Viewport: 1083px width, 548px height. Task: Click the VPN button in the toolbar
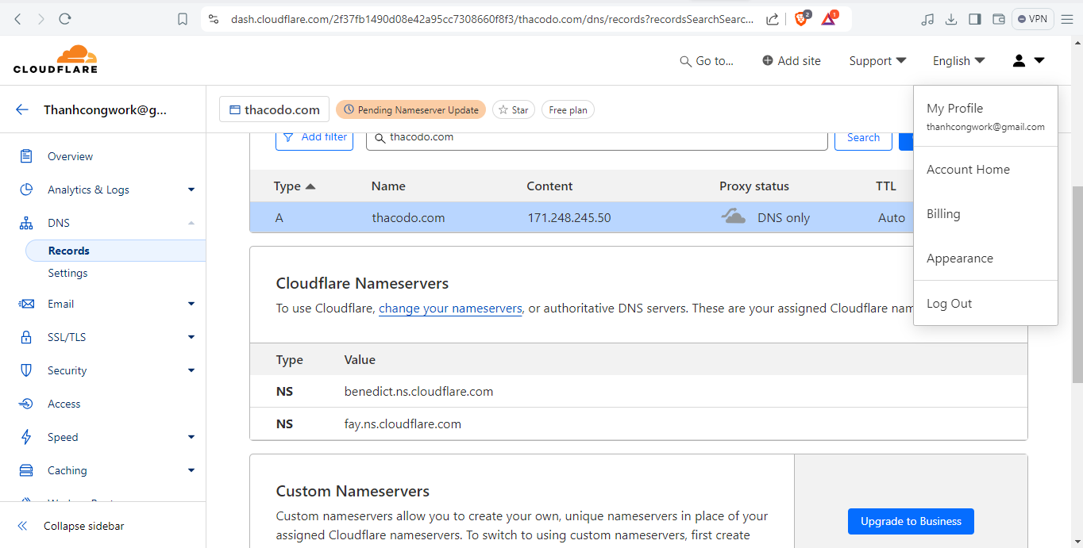1033,19
